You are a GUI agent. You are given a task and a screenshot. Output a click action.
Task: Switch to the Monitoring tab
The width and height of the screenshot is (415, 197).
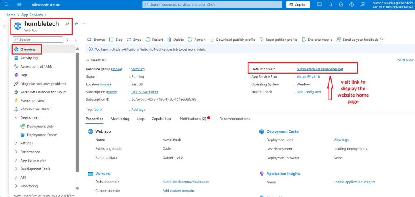[x=120, y=119]
